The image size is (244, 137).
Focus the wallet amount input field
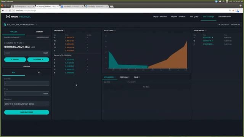click(23, 53)
